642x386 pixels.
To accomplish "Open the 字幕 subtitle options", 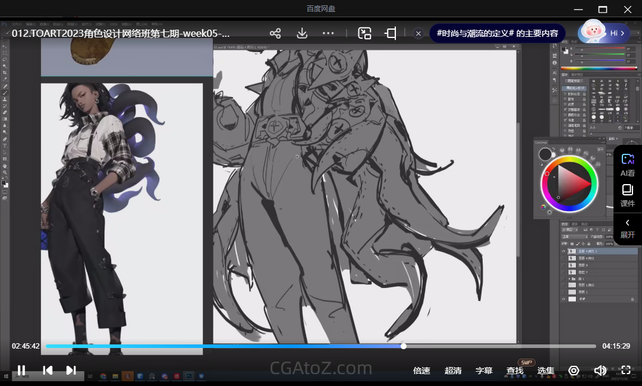I will click(x=484, y=371).
